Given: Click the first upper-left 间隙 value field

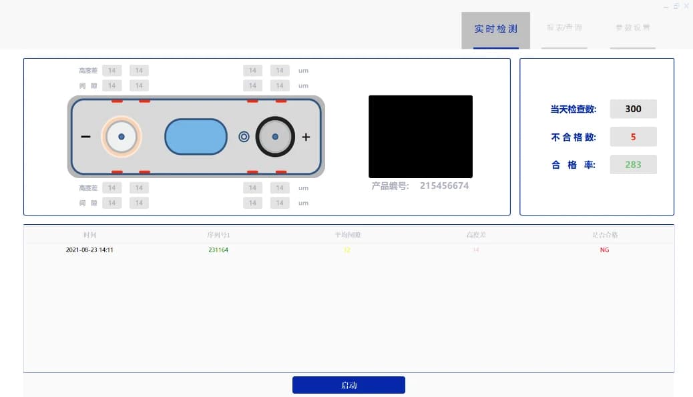Looking at the screenshot, I should (x=111, y=85).
